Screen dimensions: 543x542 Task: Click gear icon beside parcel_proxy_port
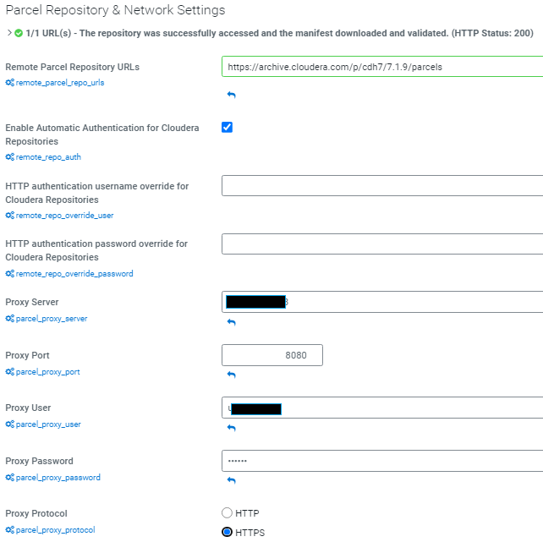pos(9,372)
